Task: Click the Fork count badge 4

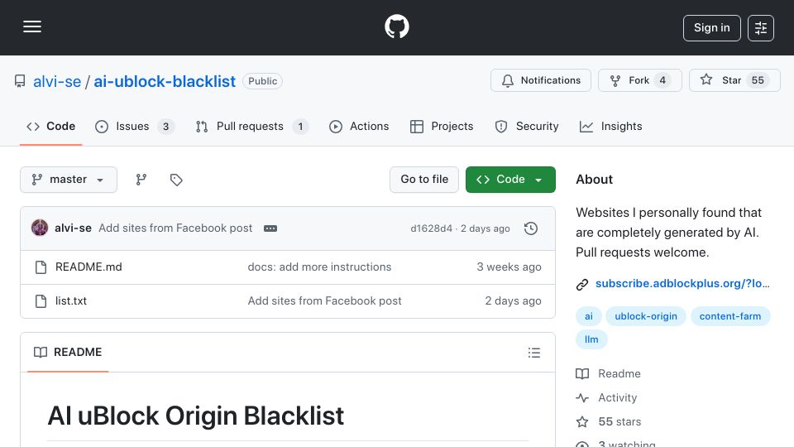Action: point(662,80)
